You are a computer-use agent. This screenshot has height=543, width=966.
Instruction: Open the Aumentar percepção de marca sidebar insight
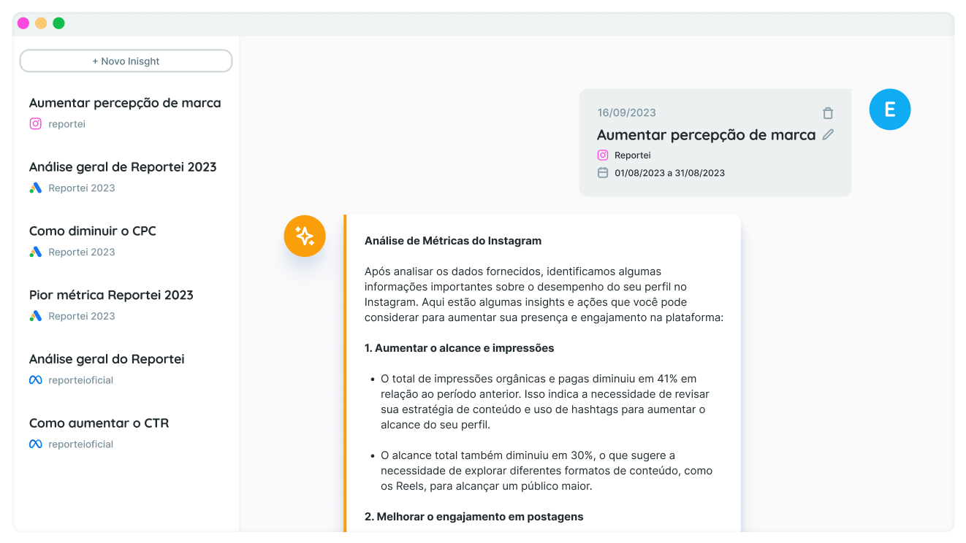pos(125,103)
